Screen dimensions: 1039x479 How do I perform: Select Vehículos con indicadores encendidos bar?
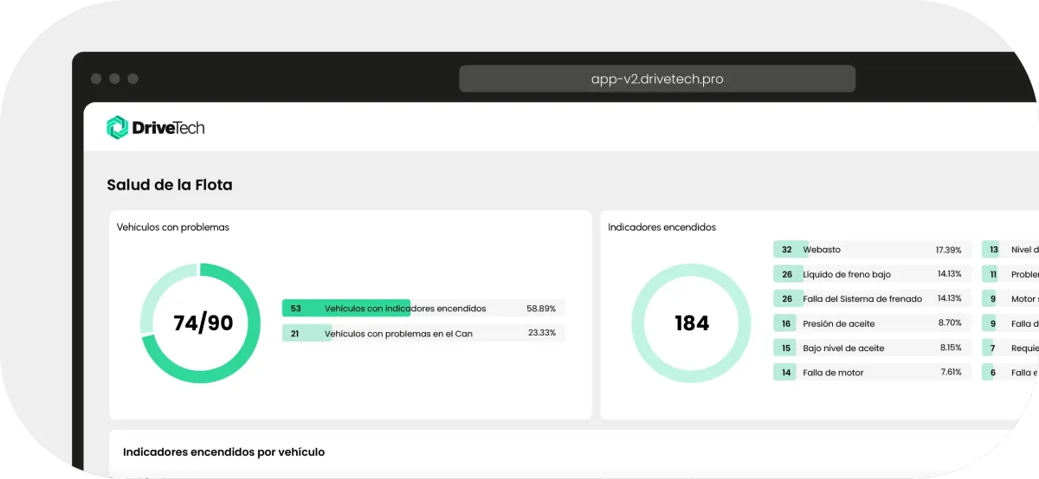pyautogui.click(x=423, y=308)
